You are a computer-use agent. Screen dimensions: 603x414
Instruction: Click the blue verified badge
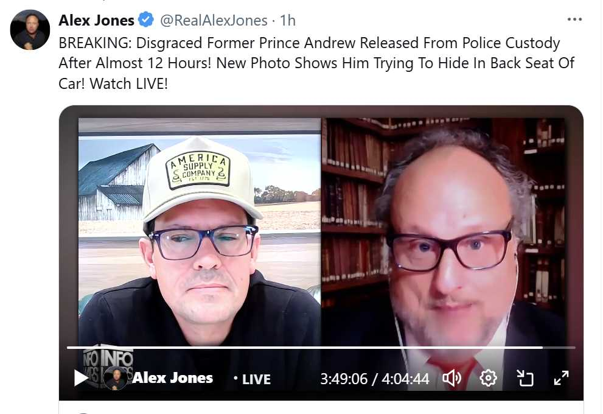[146, 20]
